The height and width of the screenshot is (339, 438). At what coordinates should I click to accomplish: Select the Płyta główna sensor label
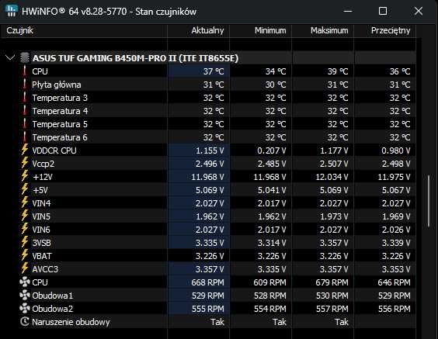coord(57,85)
